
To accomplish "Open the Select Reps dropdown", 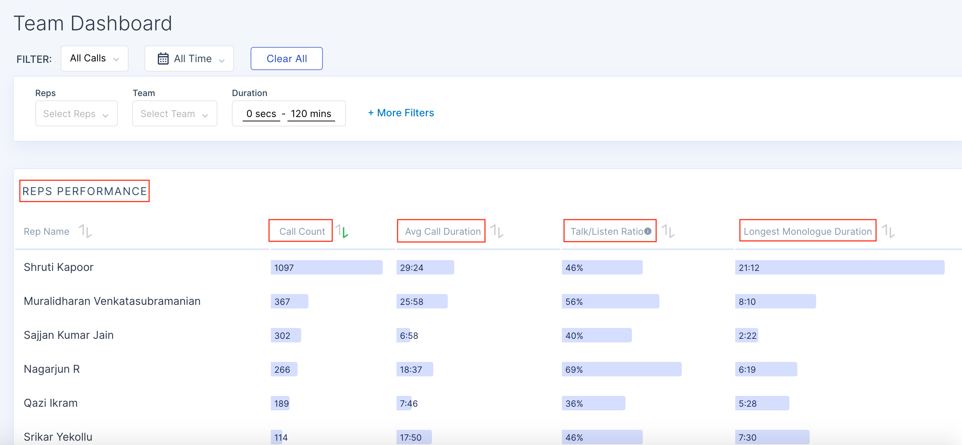I will tap(76, 113).
